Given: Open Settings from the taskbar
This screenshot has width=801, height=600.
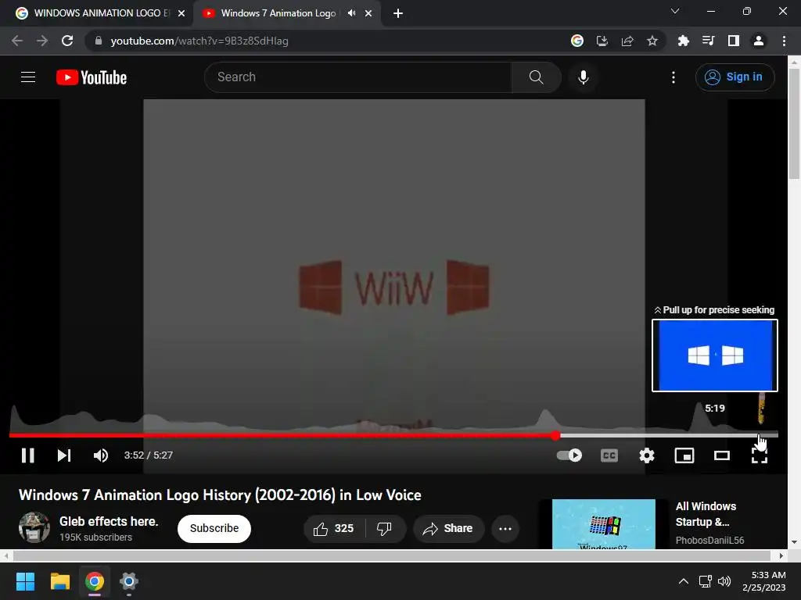Looking at the screenshot, I should pos(129,581).
